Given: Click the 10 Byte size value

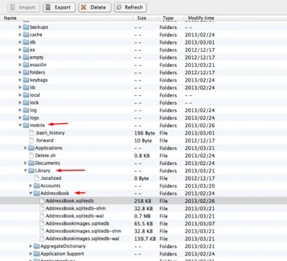Looking at the screenshot, I should (x=143, y=141).
